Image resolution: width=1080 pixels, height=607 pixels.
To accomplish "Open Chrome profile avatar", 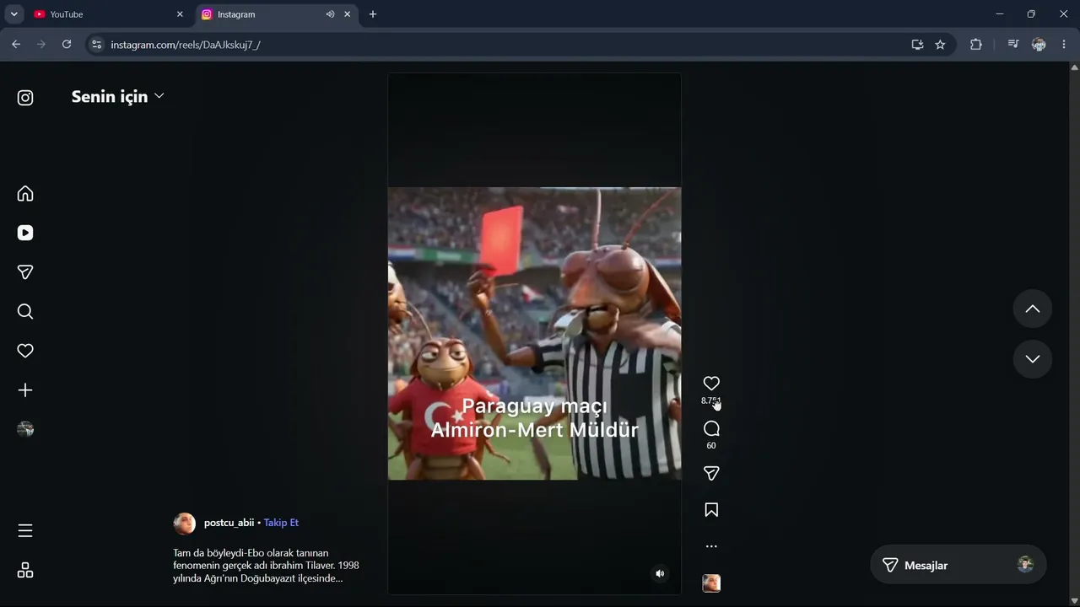I will (1039, 45).
